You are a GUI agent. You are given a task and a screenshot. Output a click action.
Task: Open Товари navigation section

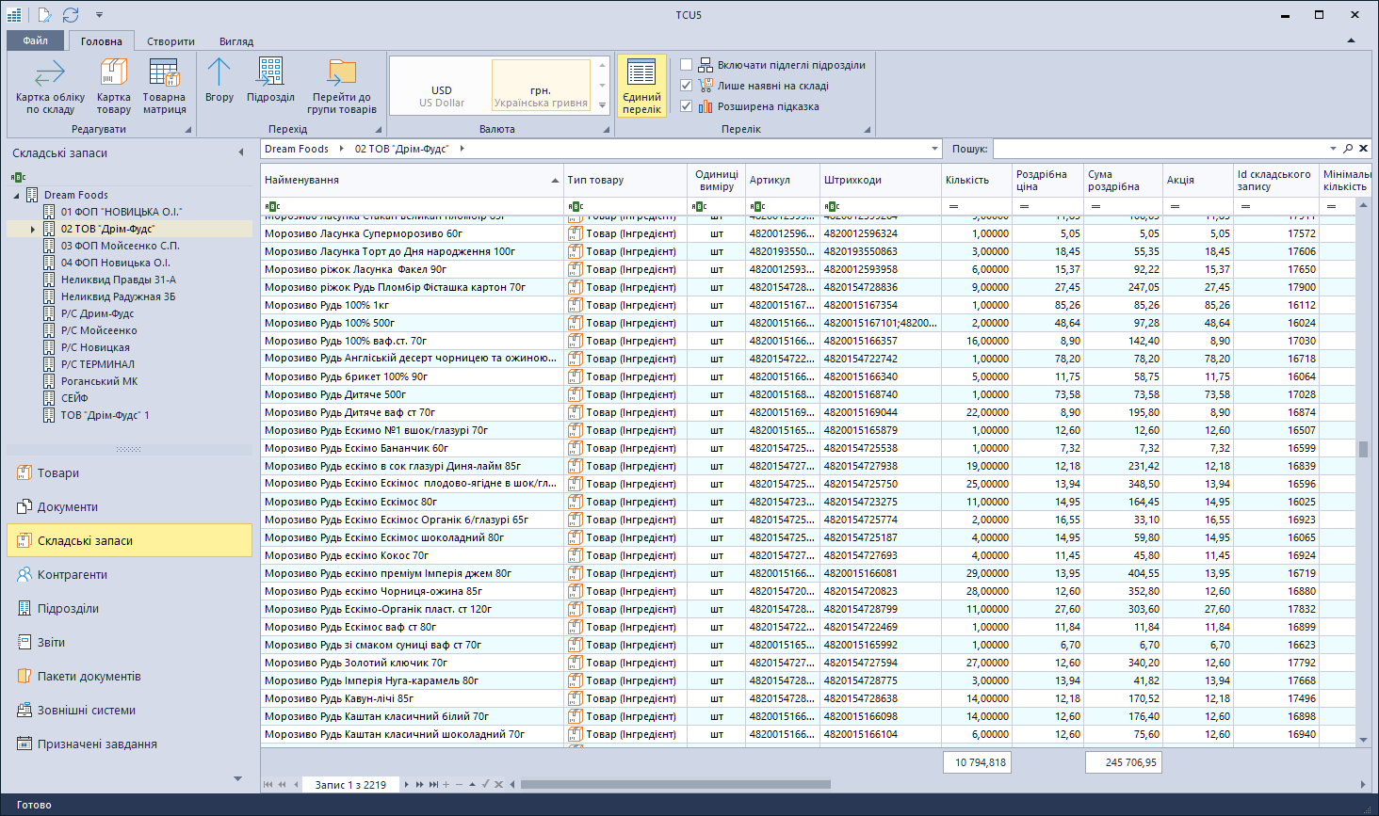click(x=129, y=473)
